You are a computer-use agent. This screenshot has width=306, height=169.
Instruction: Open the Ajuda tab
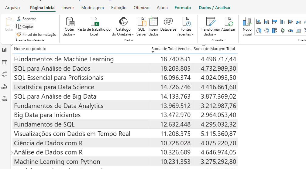pyautogui.click(x=162, y=8)
